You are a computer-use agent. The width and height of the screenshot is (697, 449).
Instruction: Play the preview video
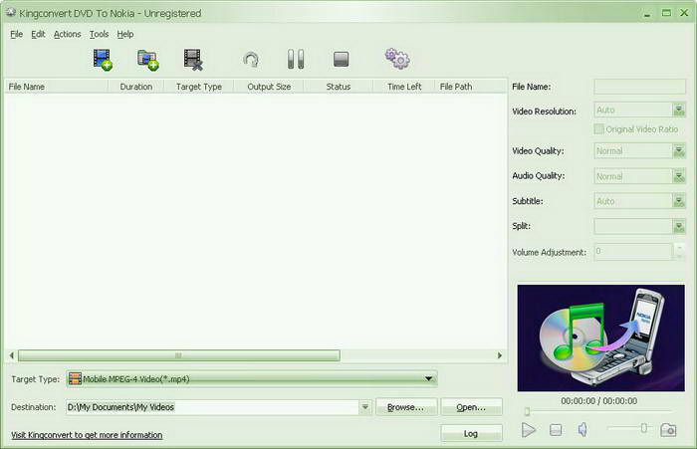point(529,430)
